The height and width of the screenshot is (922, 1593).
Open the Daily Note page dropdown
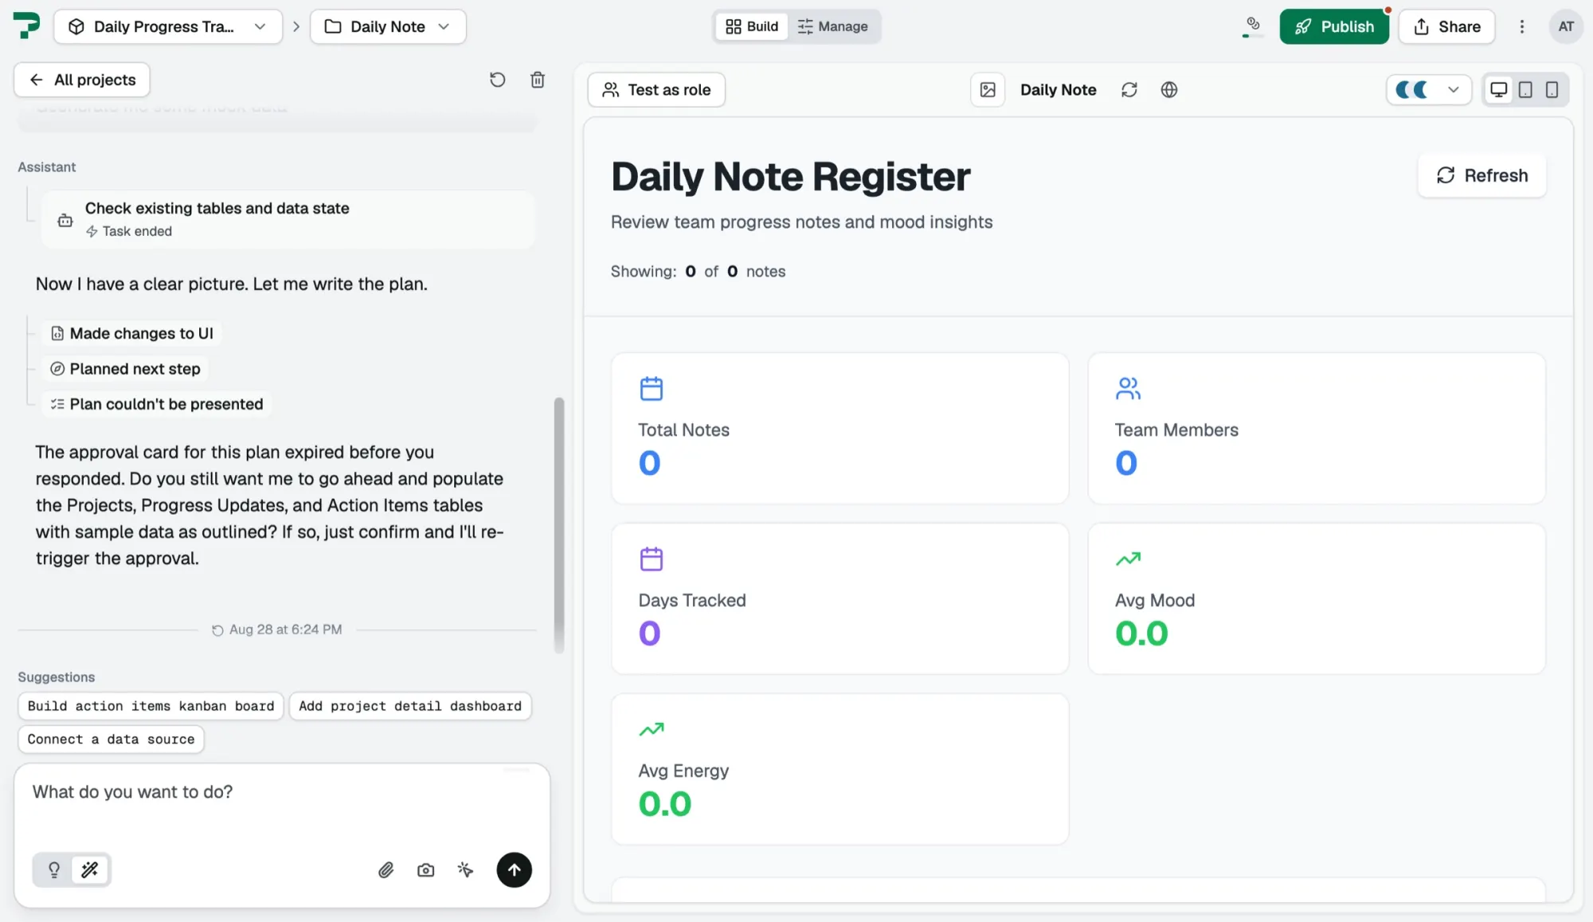(388, 26)
